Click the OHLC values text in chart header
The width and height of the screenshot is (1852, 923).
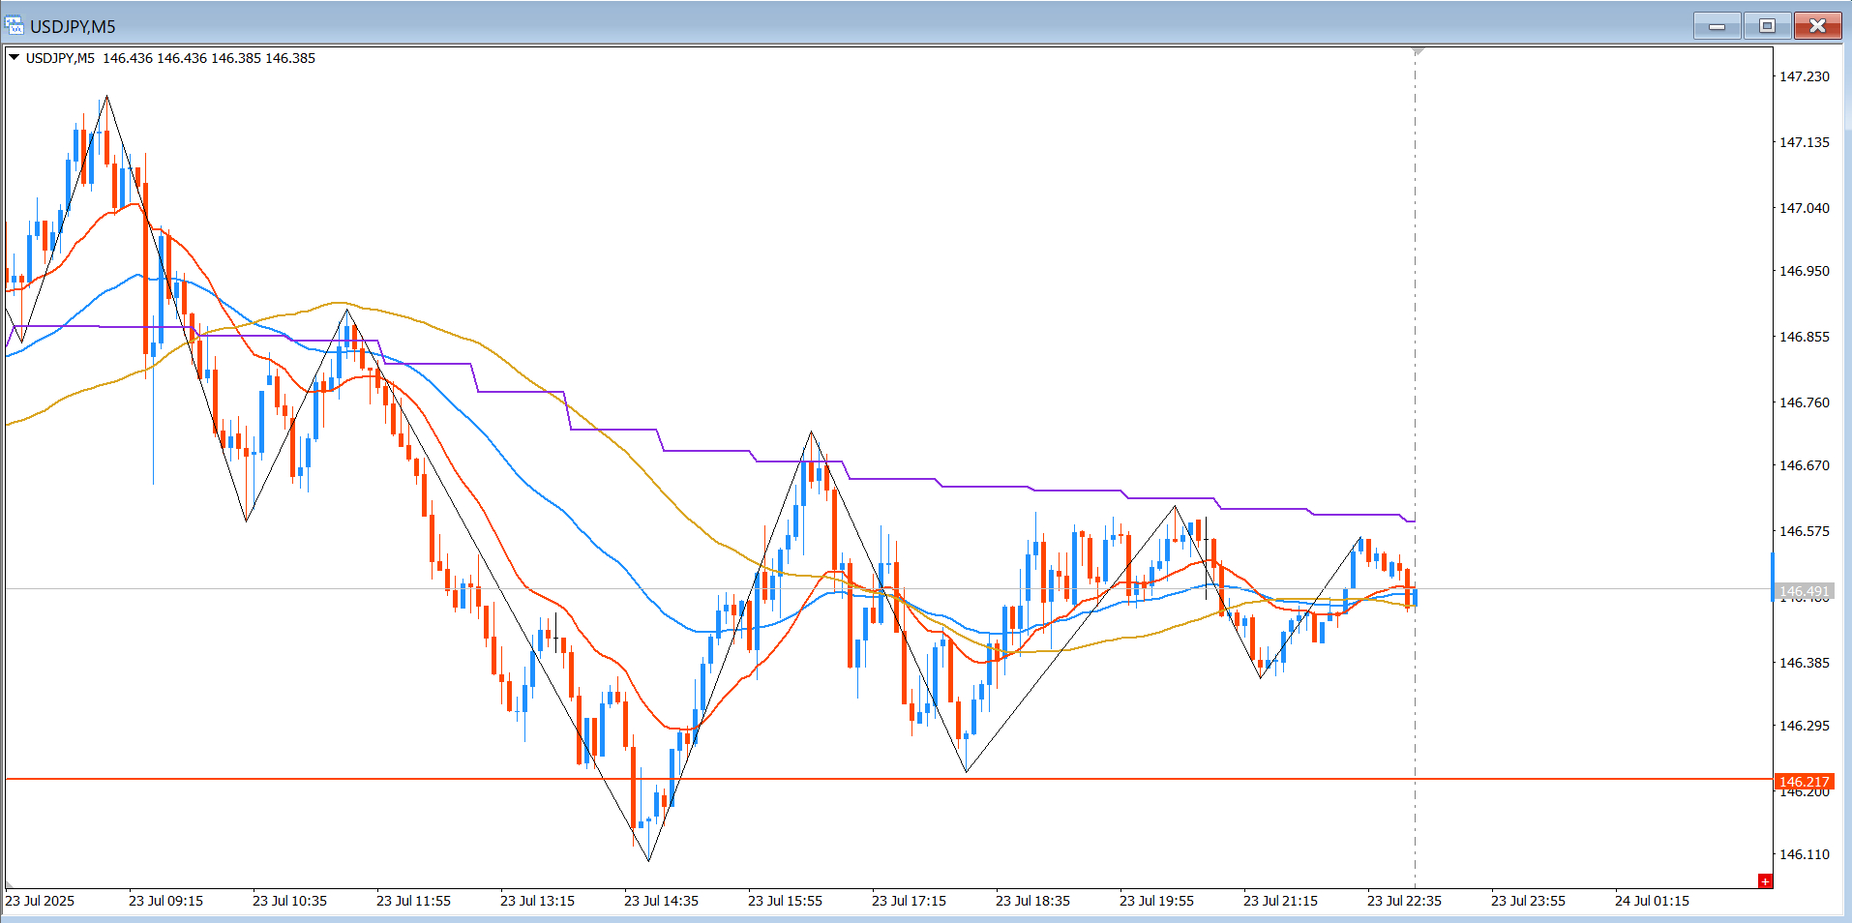point(209,58)
